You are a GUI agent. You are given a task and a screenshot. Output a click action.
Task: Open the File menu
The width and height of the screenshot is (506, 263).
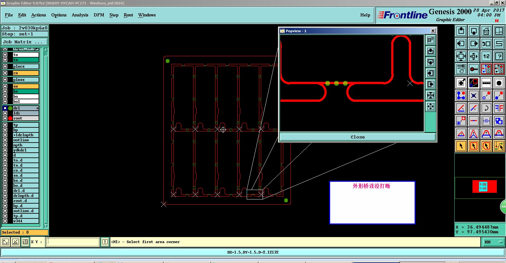point(9,15)
